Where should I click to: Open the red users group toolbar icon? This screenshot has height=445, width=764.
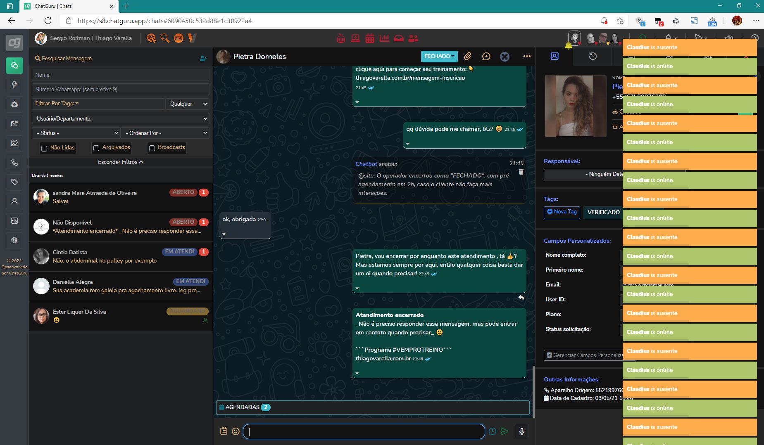pyautogui.click(x=413, y=38)
